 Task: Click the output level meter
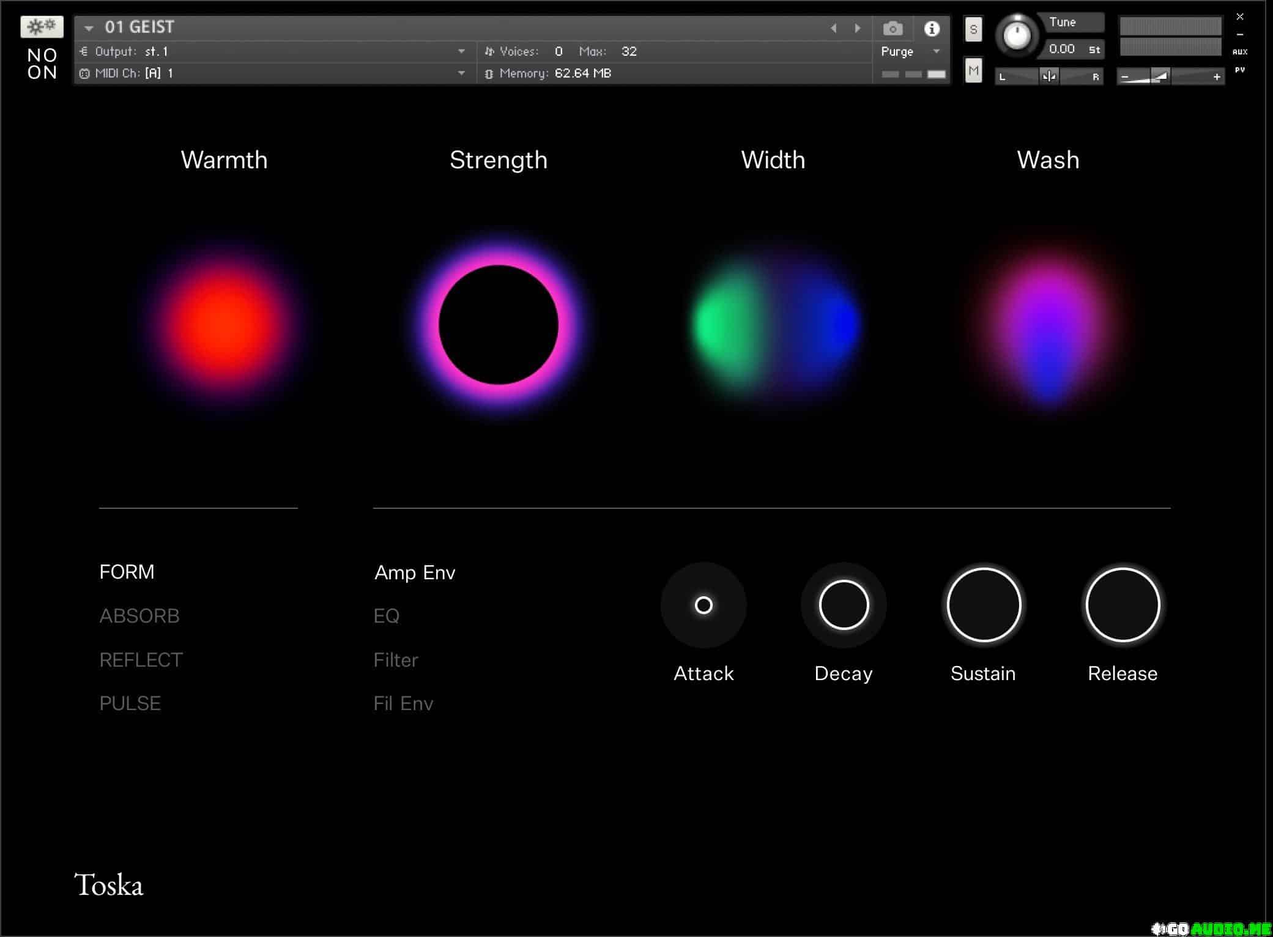(x=1170, y=36)
